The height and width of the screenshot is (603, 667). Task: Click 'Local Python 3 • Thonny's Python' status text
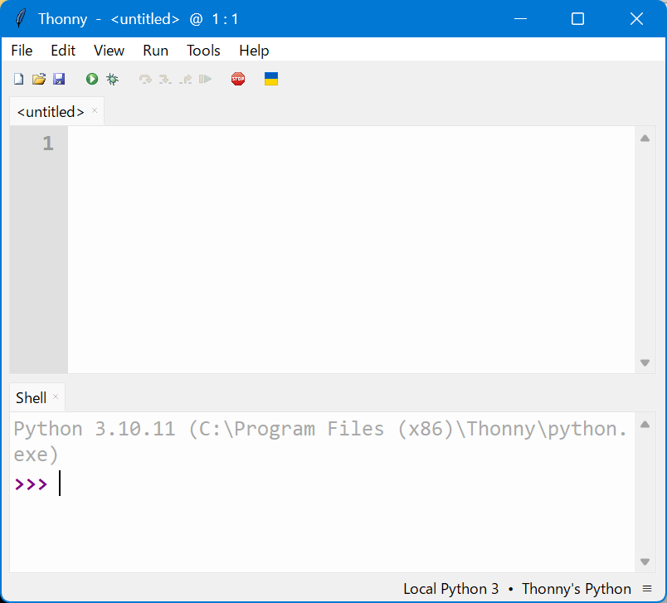(517, 589)
